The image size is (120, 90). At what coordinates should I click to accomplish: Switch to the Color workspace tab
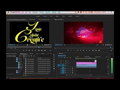[51, 16]
